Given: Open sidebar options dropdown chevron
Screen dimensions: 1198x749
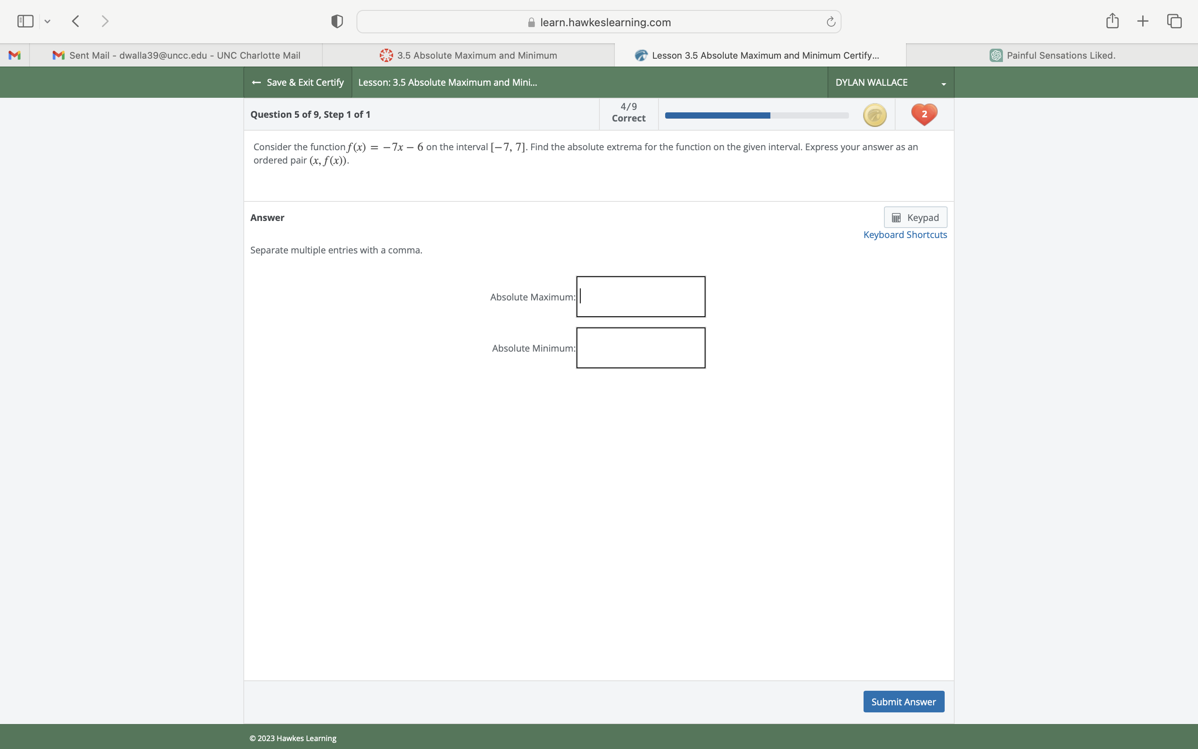Looking at the screenshot, I should 47,21.
